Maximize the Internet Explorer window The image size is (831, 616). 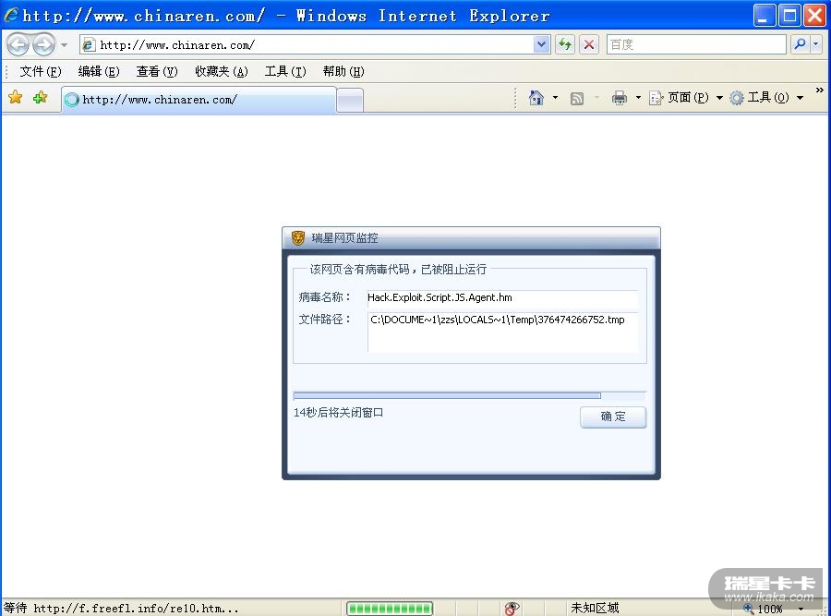click(x=789, y=16)
